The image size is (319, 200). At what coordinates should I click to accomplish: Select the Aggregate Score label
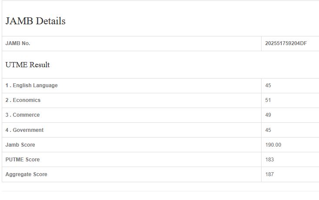point(26,174)
